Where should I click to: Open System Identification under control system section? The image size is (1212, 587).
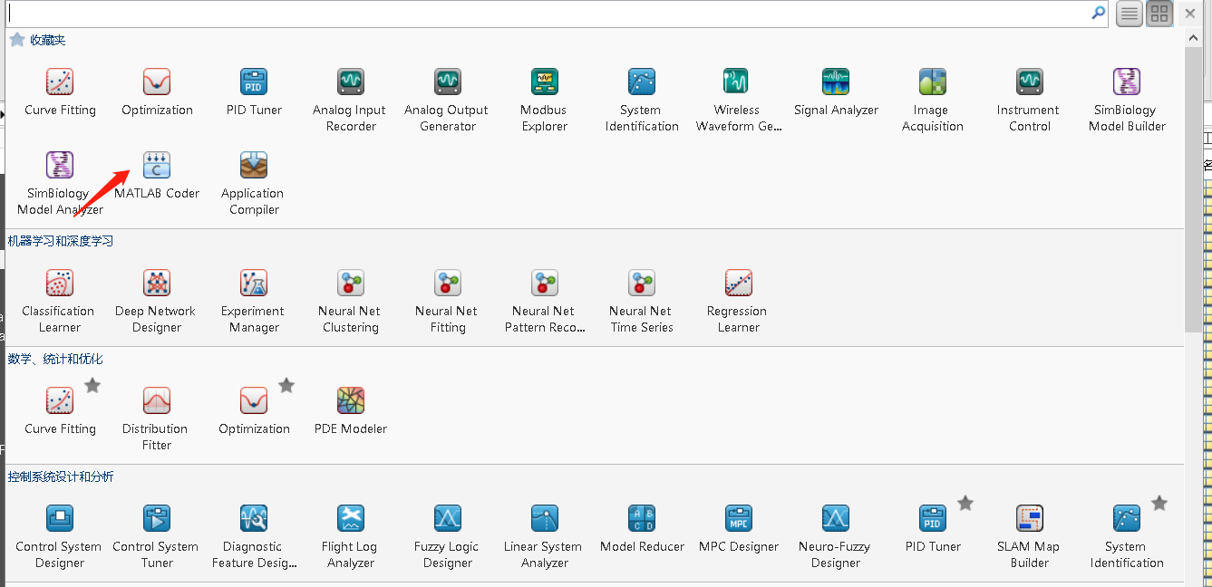pos(1126,536)
